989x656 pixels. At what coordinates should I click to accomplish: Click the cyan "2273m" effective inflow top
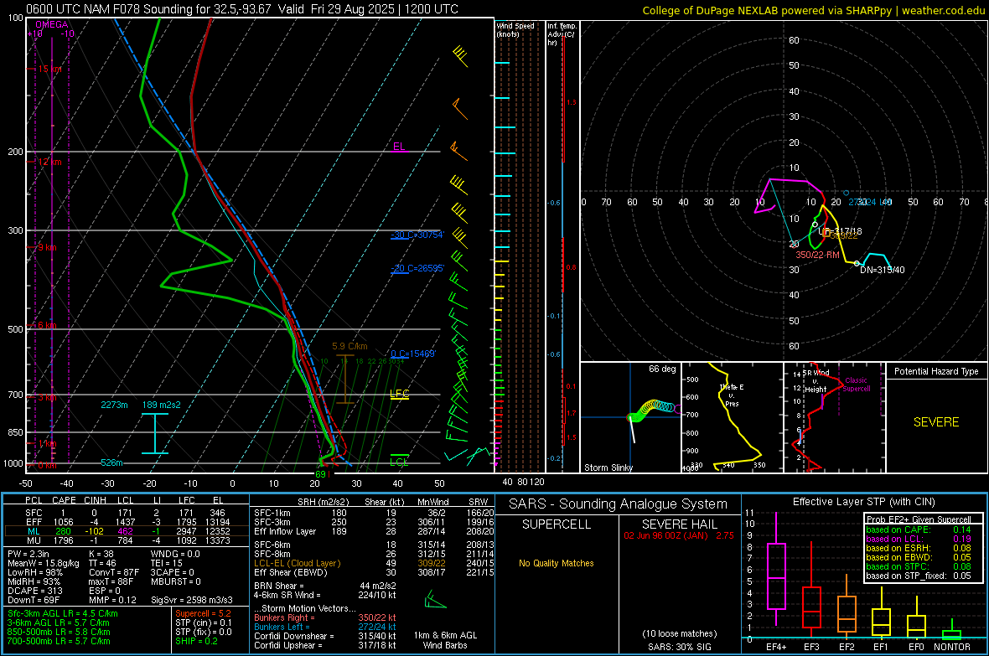[x=114, y=405]
